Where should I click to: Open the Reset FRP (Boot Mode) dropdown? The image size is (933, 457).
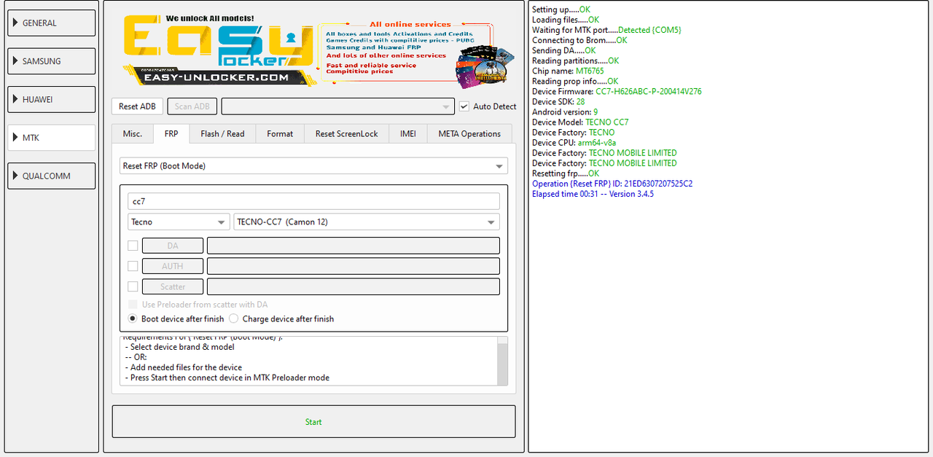314,166
